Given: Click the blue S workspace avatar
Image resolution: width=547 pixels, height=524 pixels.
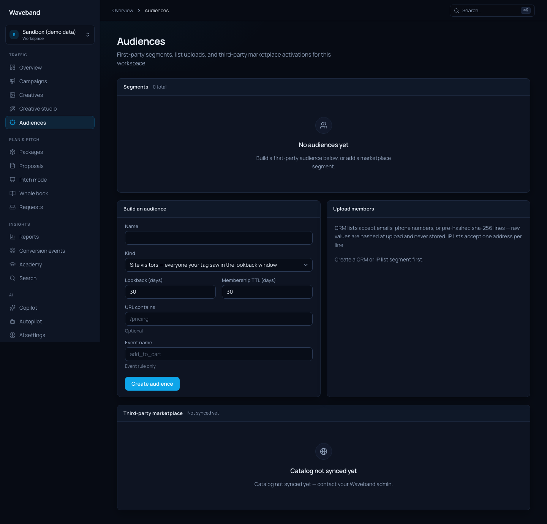Looking at the screenshot, I should 14,35.
